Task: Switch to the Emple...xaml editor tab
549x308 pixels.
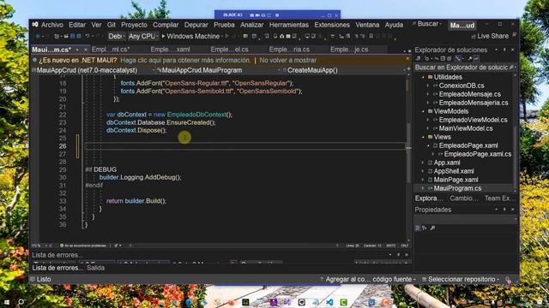Action: [x=170, y=50]
